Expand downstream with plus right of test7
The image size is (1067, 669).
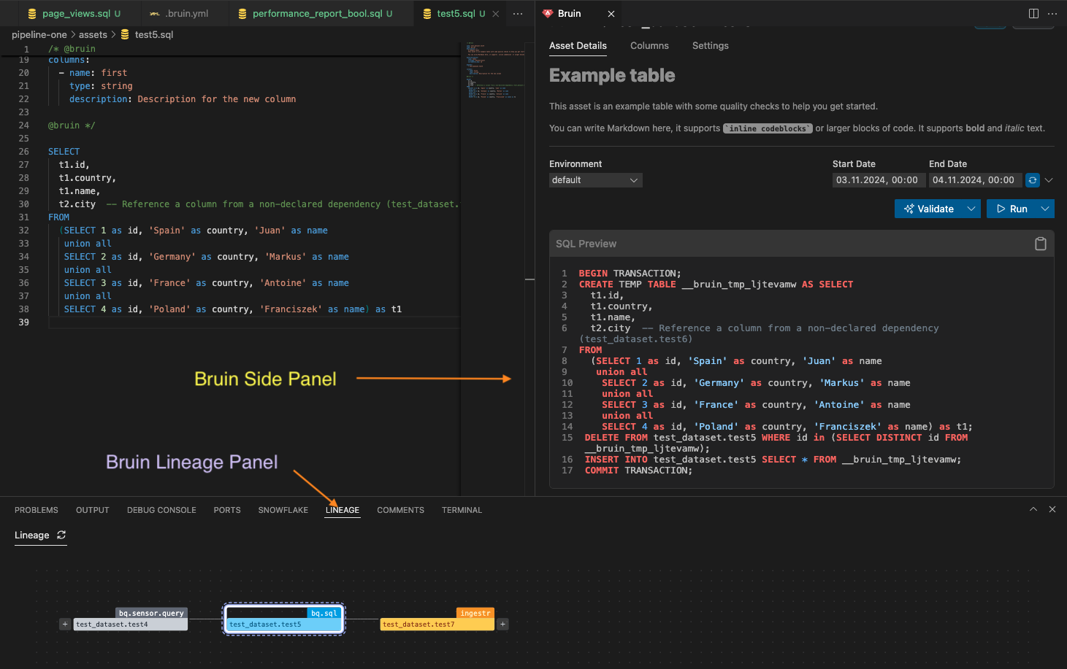(x=502, y=624)
